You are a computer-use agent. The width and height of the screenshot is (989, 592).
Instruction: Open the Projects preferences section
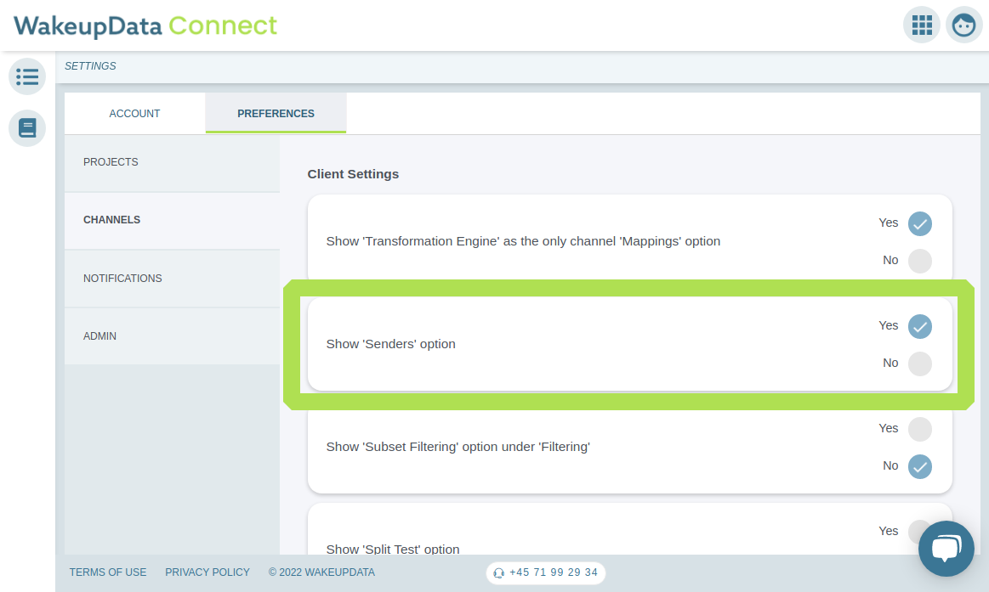pos(172,162)
